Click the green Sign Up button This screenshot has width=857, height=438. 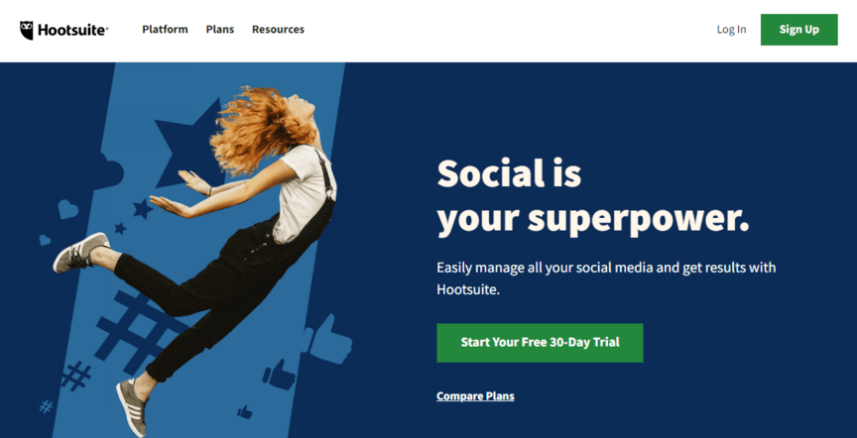tap(799, 30)
